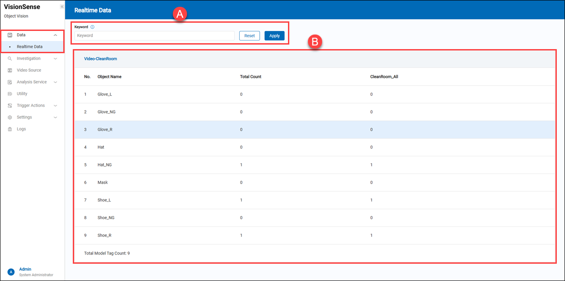Click the Keyword input field
The image size is (565, 281).
pos(155,35)
